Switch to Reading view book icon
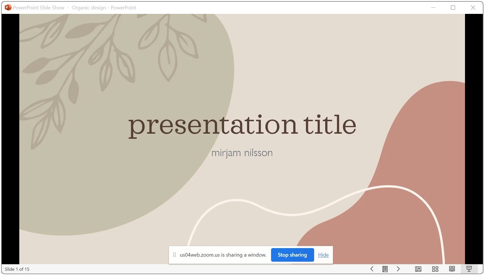The width and height of the screenshot is (484, 275). [x=452, y=269]
